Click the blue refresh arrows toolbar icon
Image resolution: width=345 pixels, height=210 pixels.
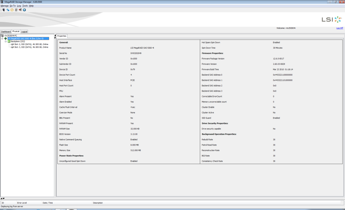[8, 10]
